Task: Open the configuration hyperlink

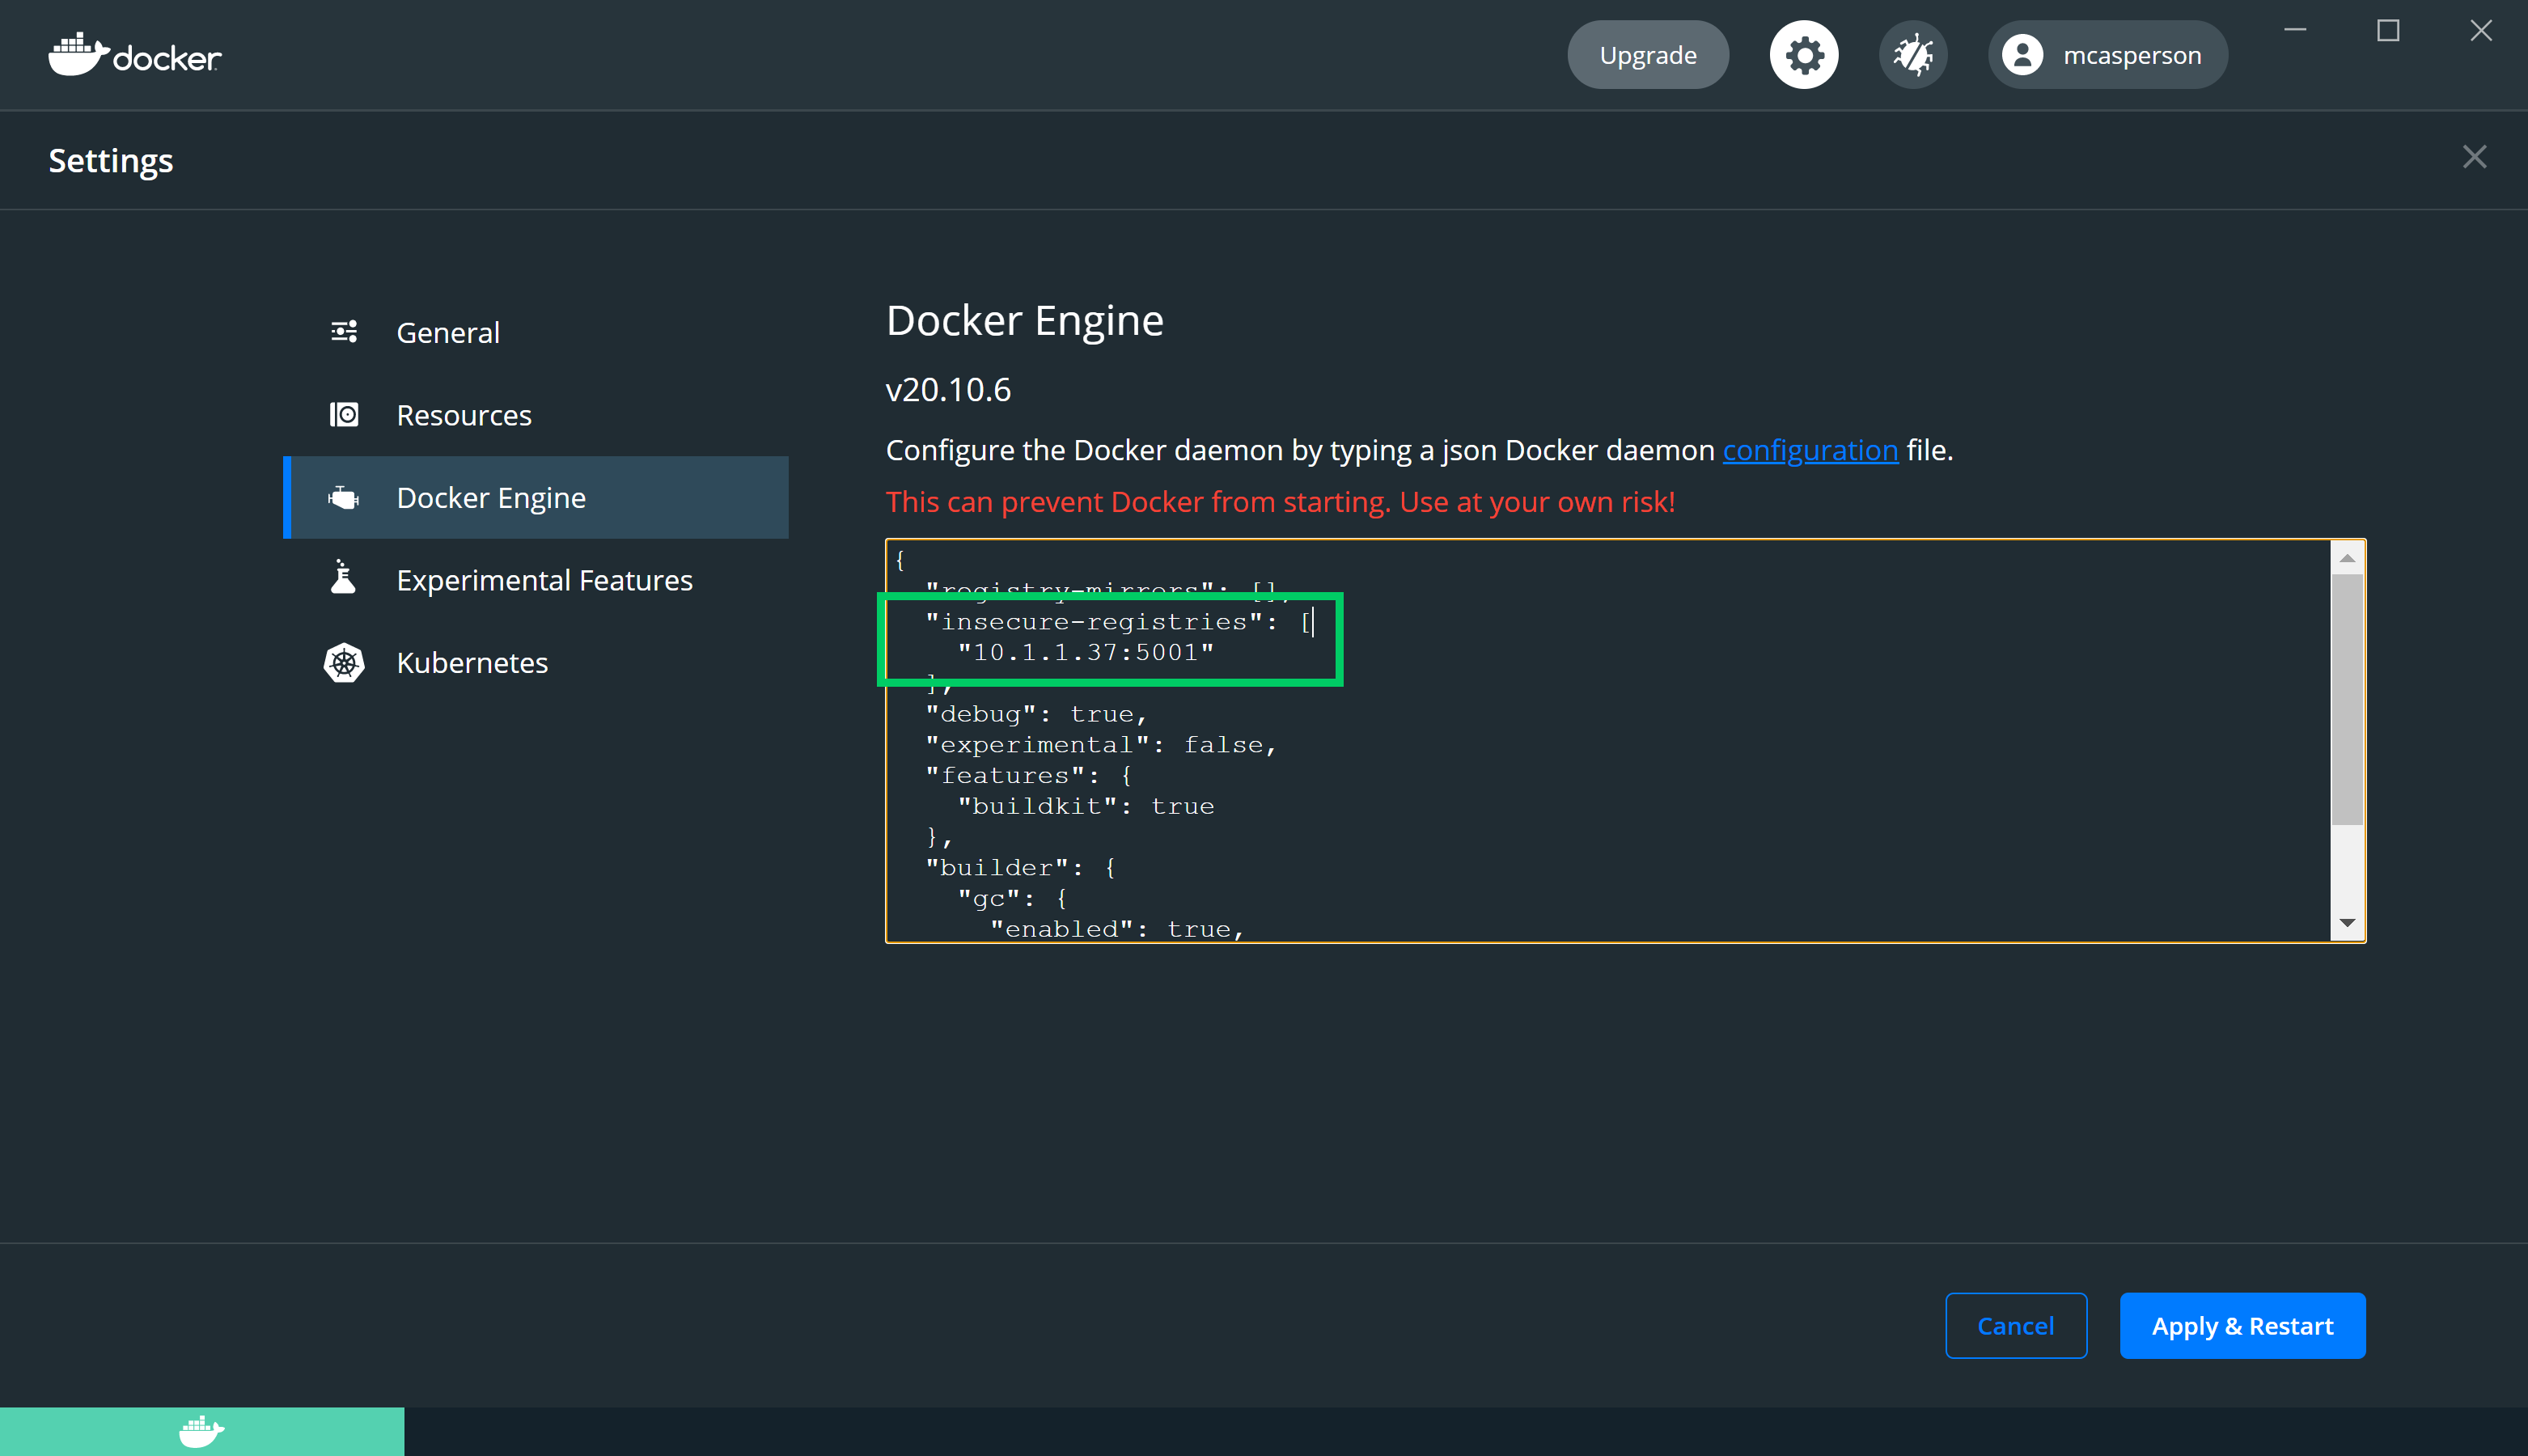Action: (1809, 450)
